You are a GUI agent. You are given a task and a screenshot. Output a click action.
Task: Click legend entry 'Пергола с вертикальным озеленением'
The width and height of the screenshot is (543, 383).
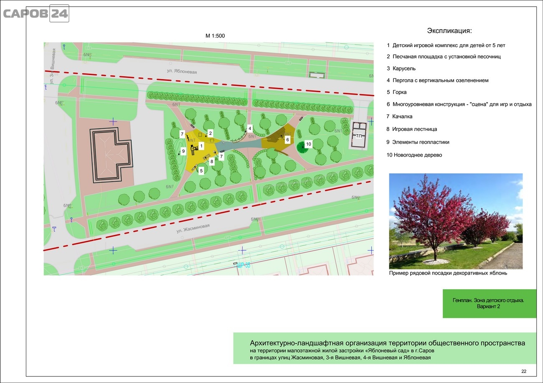pyautogui.click(x=437, y=80)
